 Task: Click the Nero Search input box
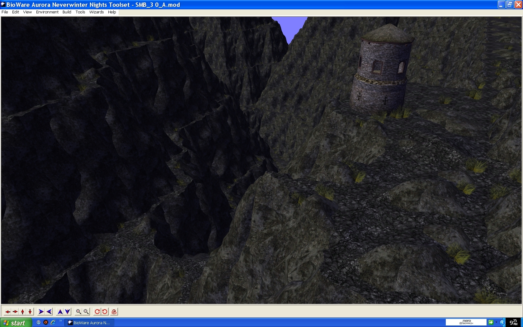466,322
